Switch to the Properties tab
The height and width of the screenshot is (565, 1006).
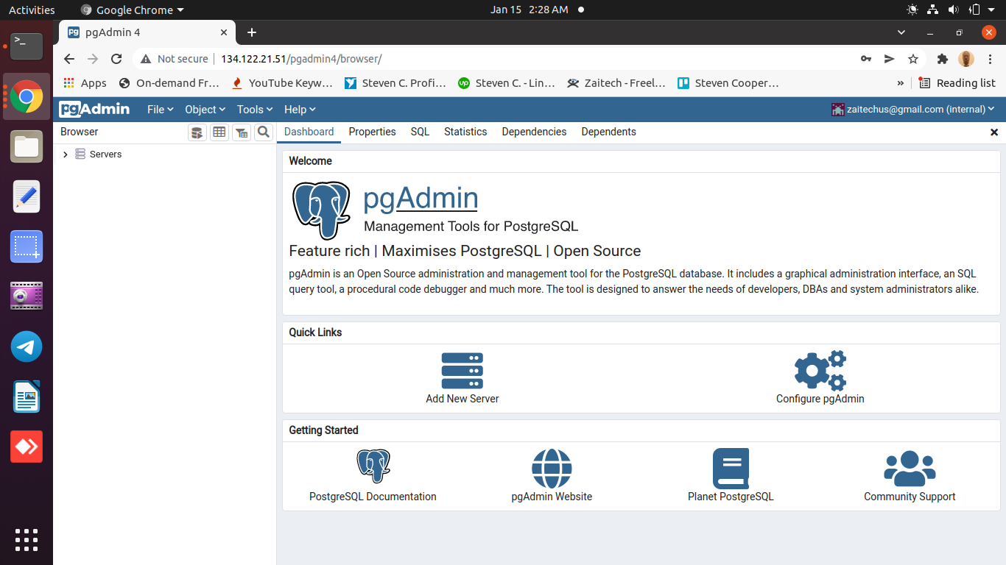pos(372,132)
